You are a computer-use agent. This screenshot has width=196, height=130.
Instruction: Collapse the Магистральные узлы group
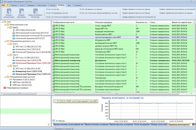[x=5, y=25]
